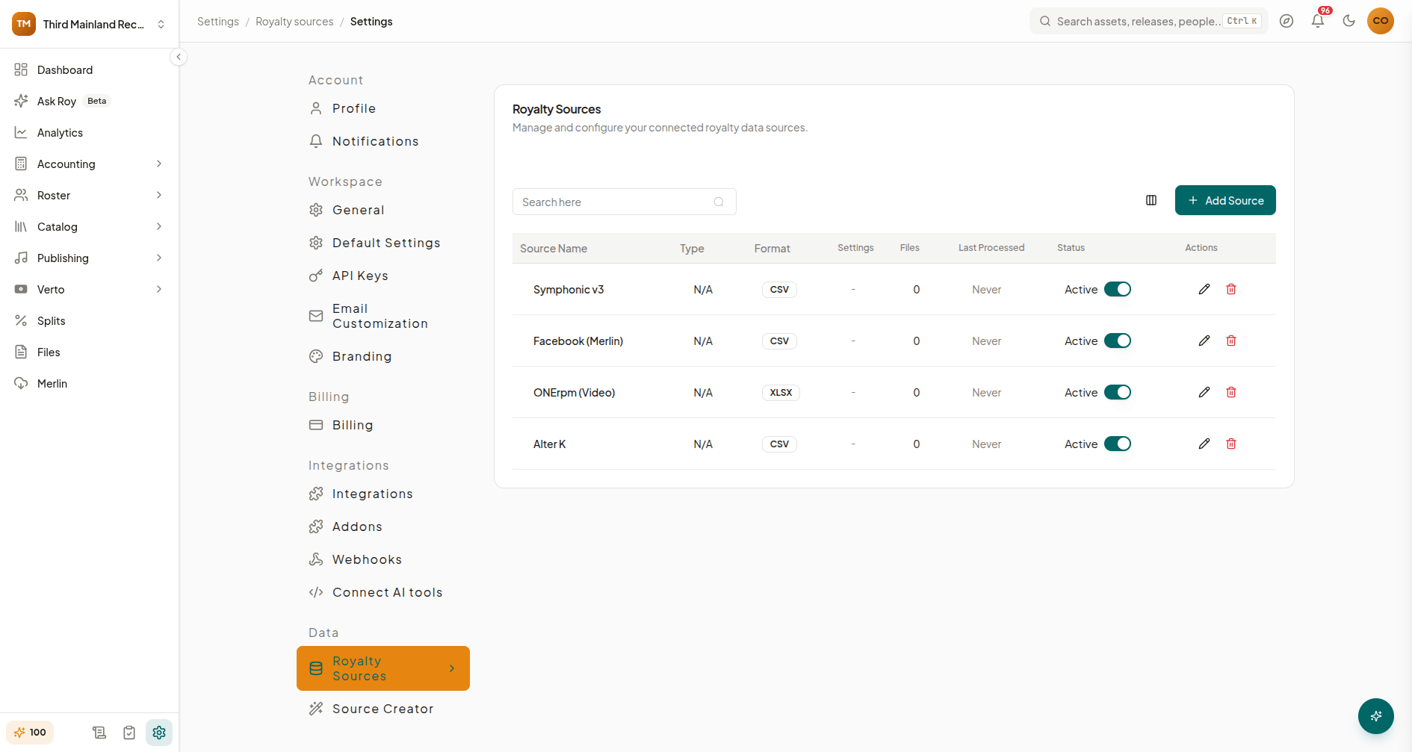Open Connect AI tools page
The image size is (1412, 752).
(383, 592)
